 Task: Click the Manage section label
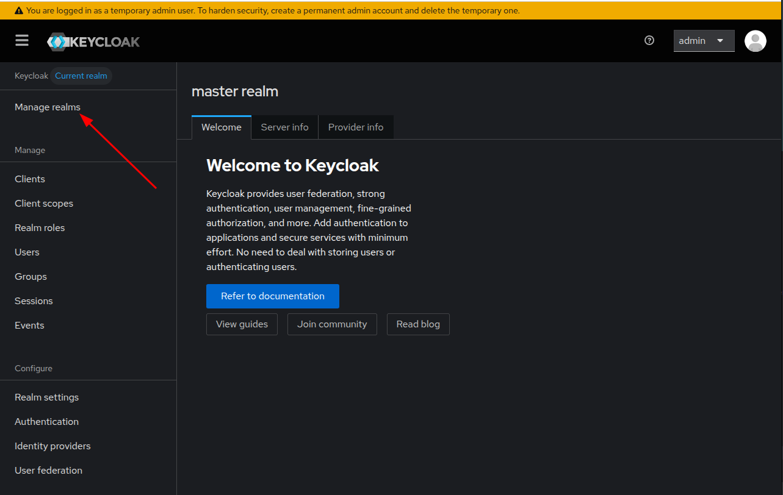tap(30, 150)
